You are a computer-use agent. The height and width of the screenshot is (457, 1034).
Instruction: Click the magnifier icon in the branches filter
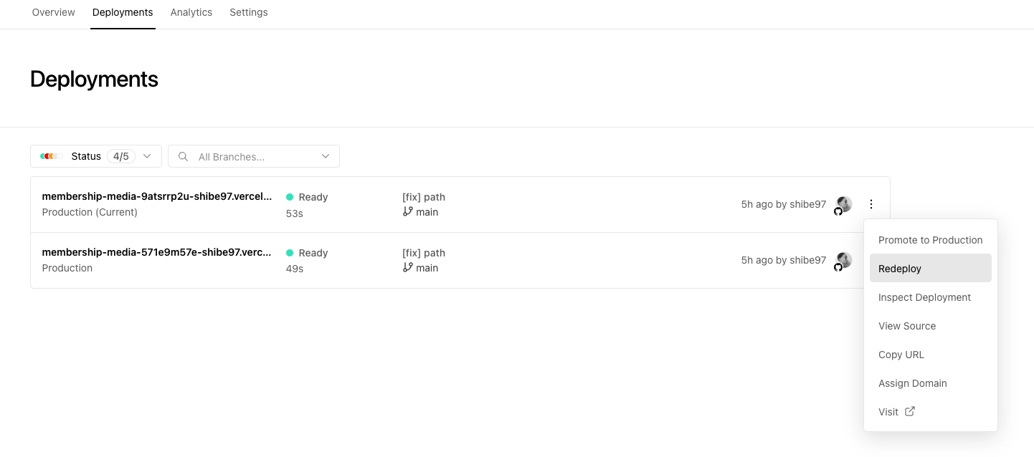click(x=184, y=156)
